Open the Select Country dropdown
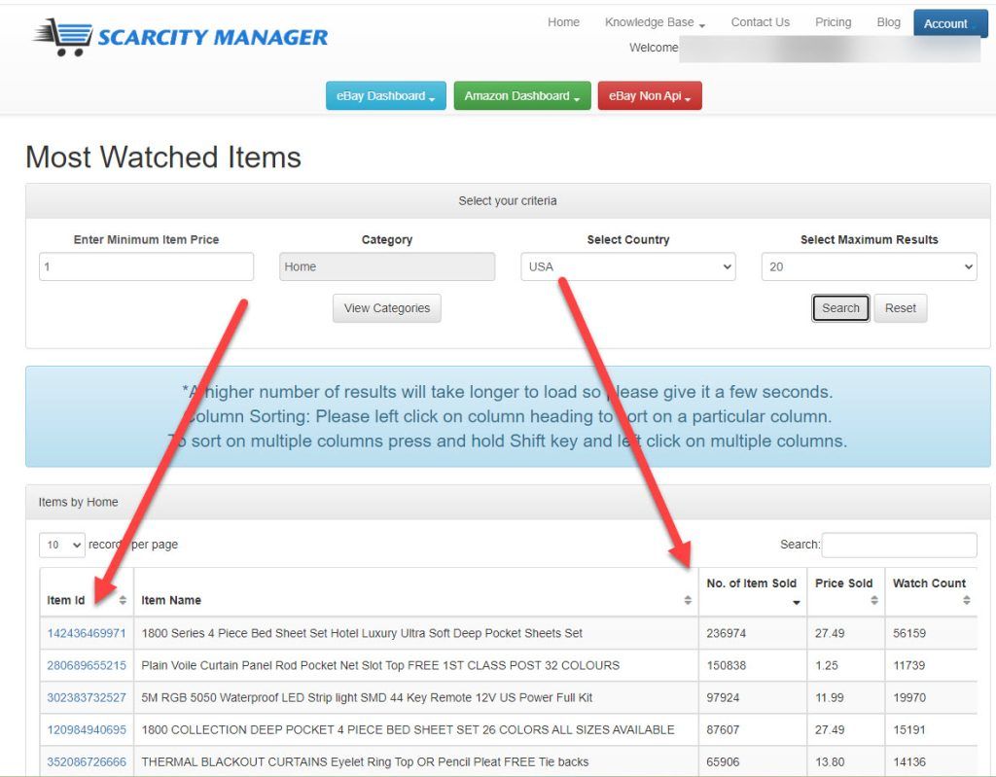The height and width of the screenshot is (777, 996). 628,266
